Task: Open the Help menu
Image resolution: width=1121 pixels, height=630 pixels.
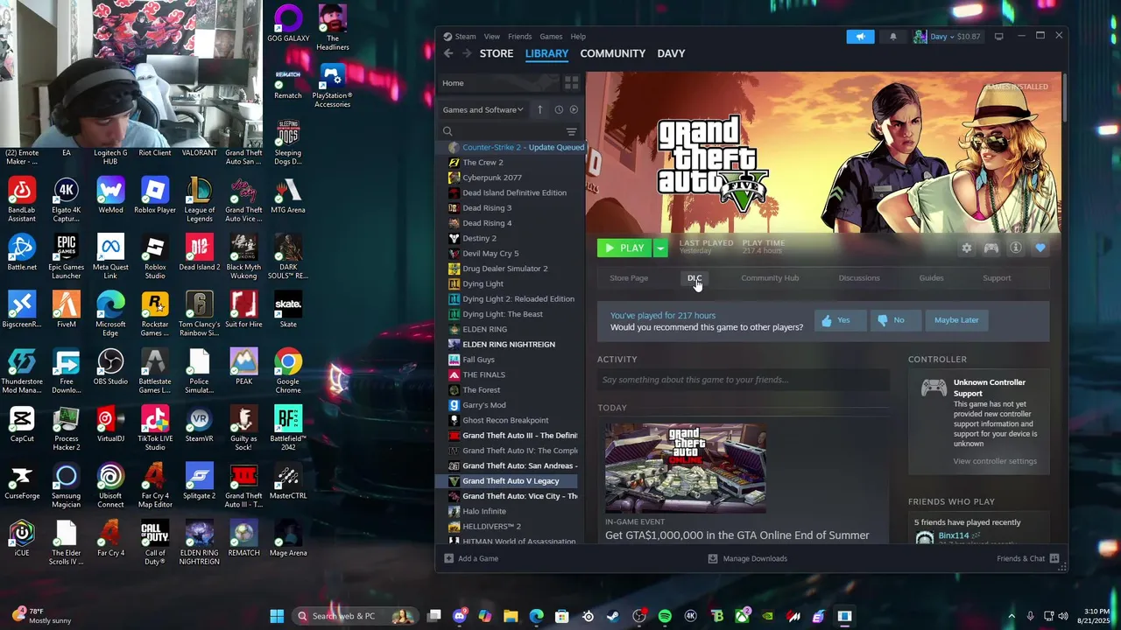Action: coord(578,37)
